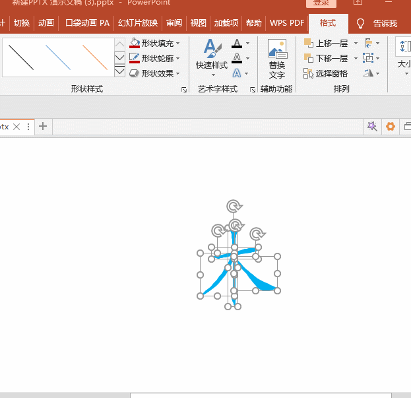Screen dimensions: 411x398
Task: Close the pptx document tab
Action: pos(16,127)
